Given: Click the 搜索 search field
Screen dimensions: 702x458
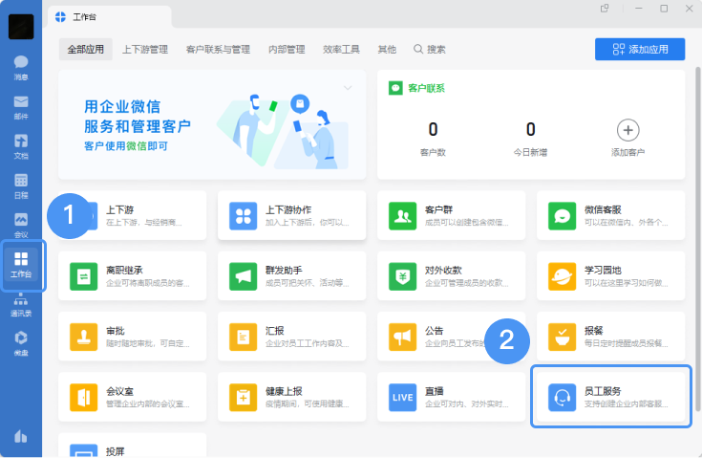Looking at the screenshot, I should click(430, 50).
